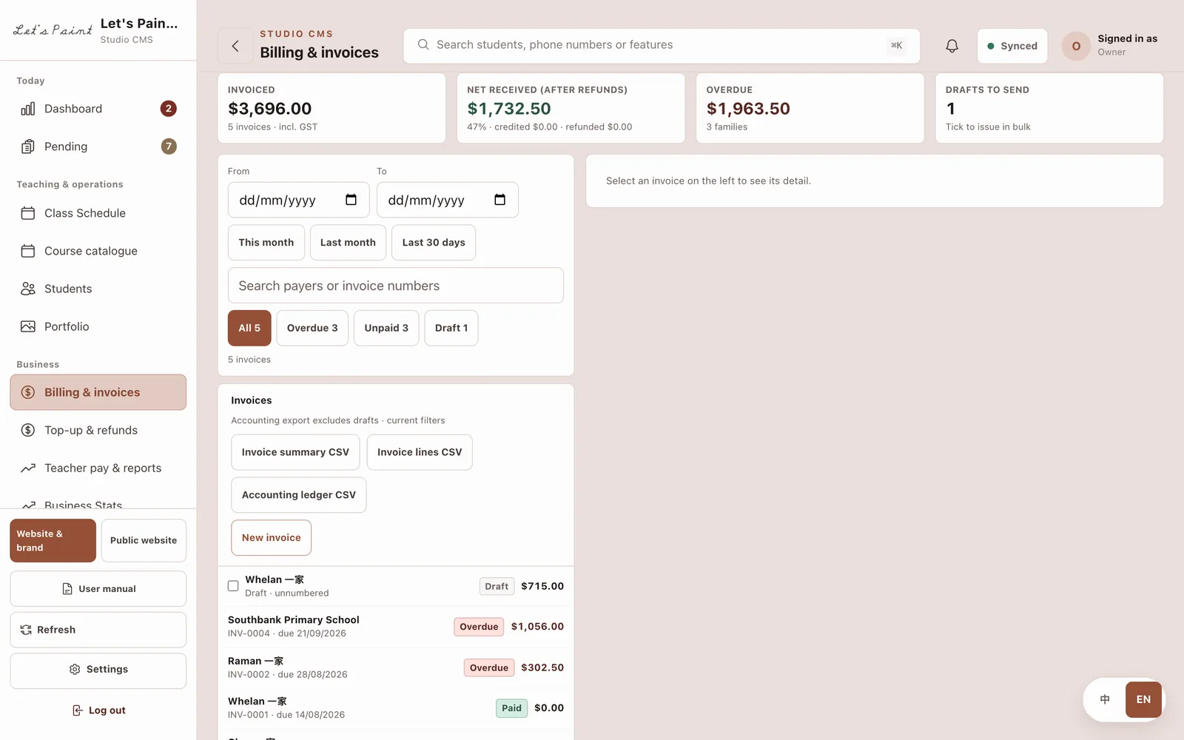Open the To date calendar picker icon
The height and width of the screenshot is (740, 1184).
[499, 200]
